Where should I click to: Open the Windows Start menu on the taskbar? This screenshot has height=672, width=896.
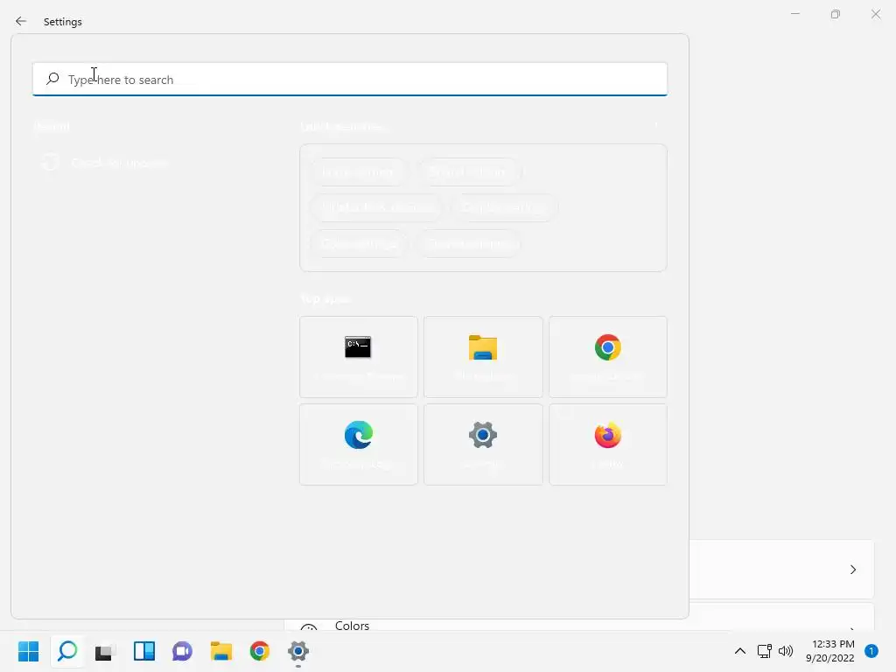click(29, 651)
